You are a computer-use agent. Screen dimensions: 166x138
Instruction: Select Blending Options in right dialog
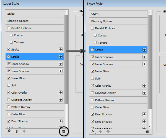tap(118, 21)
